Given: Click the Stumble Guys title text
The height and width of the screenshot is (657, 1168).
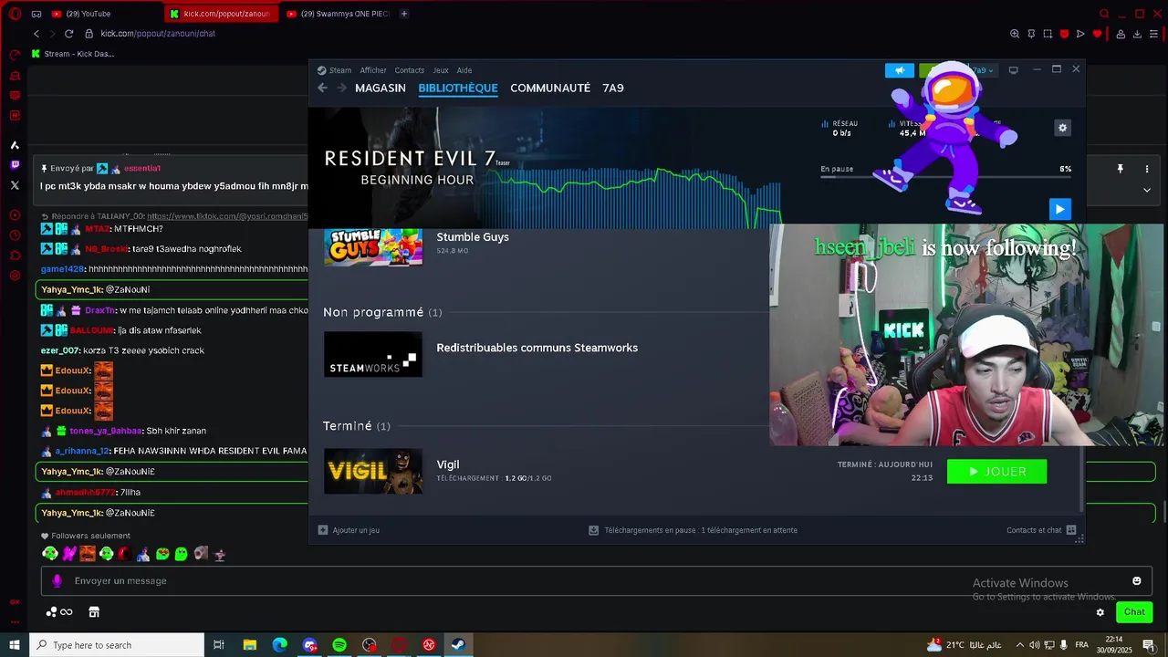Looking at the screenshot, I should (473, 237).
